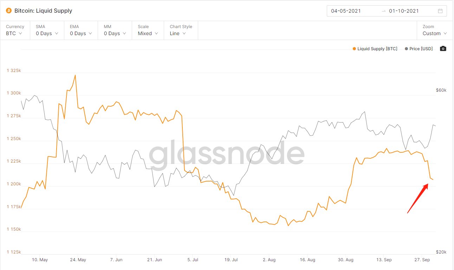Click the glassnode watermark on the chart

(x=227, y=154)
